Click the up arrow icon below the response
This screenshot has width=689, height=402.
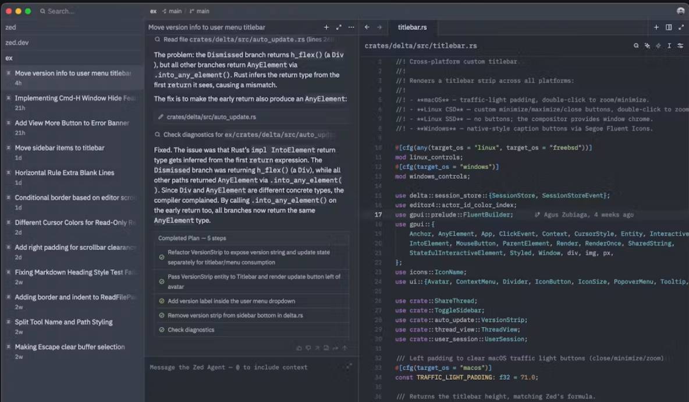pos(344,348)
